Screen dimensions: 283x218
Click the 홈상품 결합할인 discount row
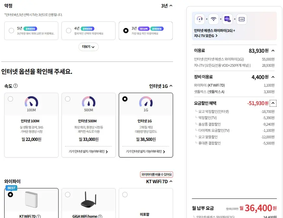point(234,124)
